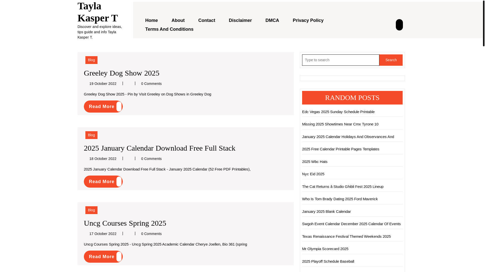
Task: Open the Greeley Dog Show 2025 post title
Action: (122, 73)
